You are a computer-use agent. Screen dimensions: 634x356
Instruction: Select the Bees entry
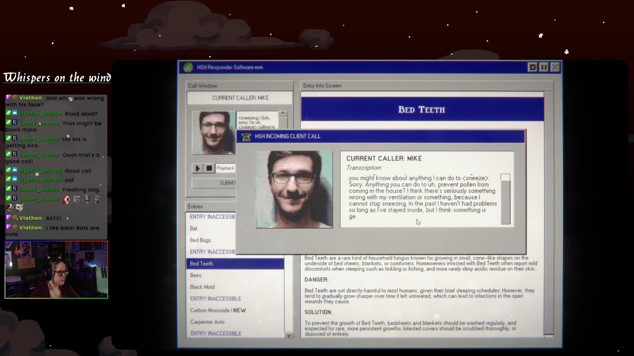tap(235, 275)
